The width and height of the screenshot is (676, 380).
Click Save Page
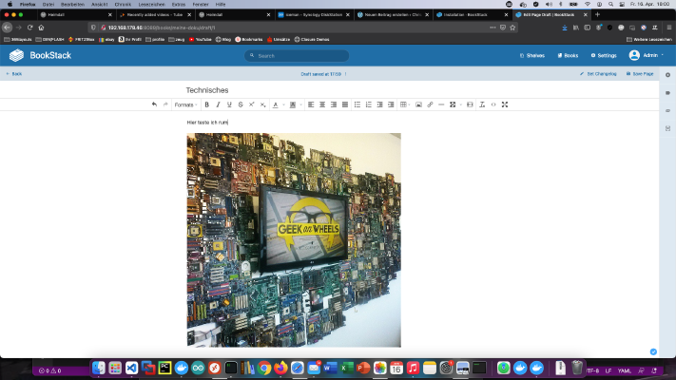[x=640, y=74]
